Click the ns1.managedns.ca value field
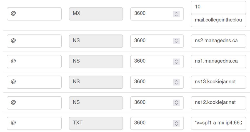The width and height of the screenshot is (250, 132). point(218,61)
